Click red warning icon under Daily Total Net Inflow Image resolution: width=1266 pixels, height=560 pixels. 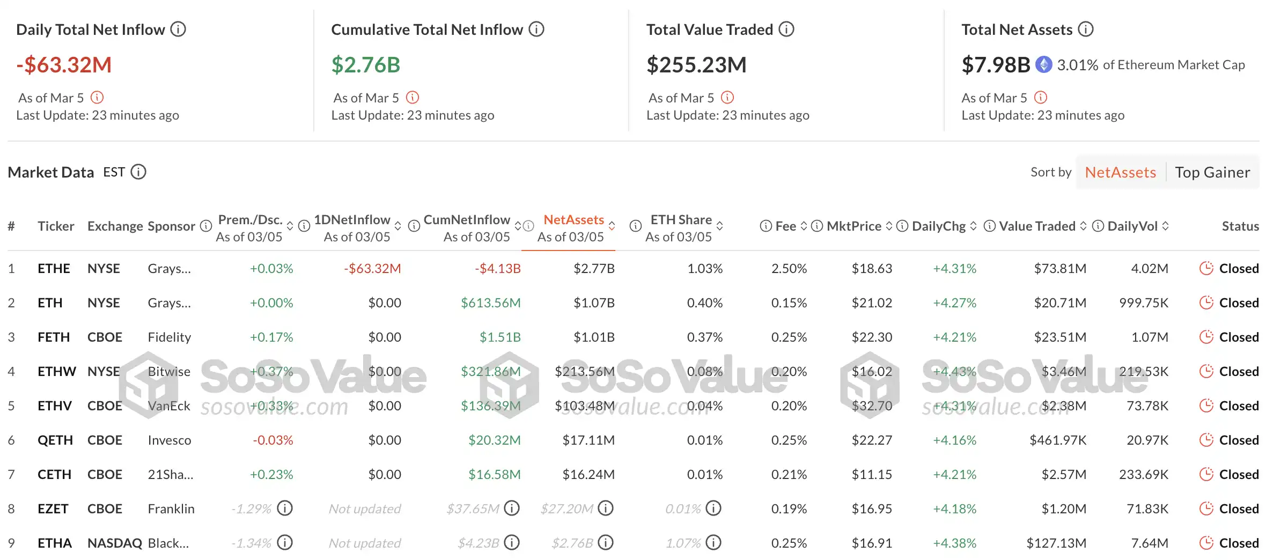click(97, 98)
